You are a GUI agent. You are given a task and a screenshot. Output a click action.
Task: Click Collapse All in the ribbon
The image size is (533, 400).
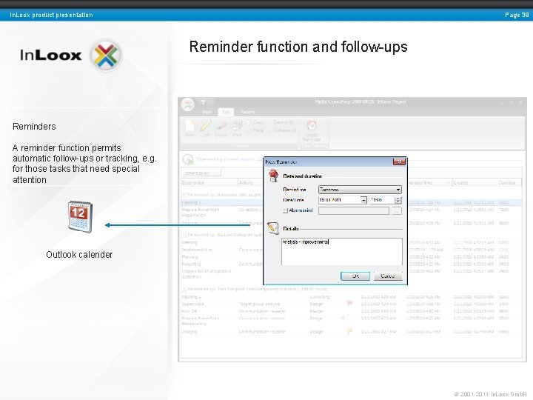[281, 130]
